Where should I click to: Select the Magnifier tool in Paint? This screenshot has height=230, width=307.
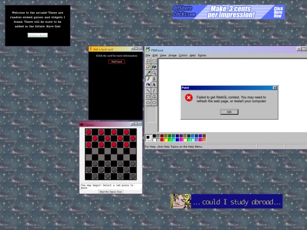tap(154, 73)
